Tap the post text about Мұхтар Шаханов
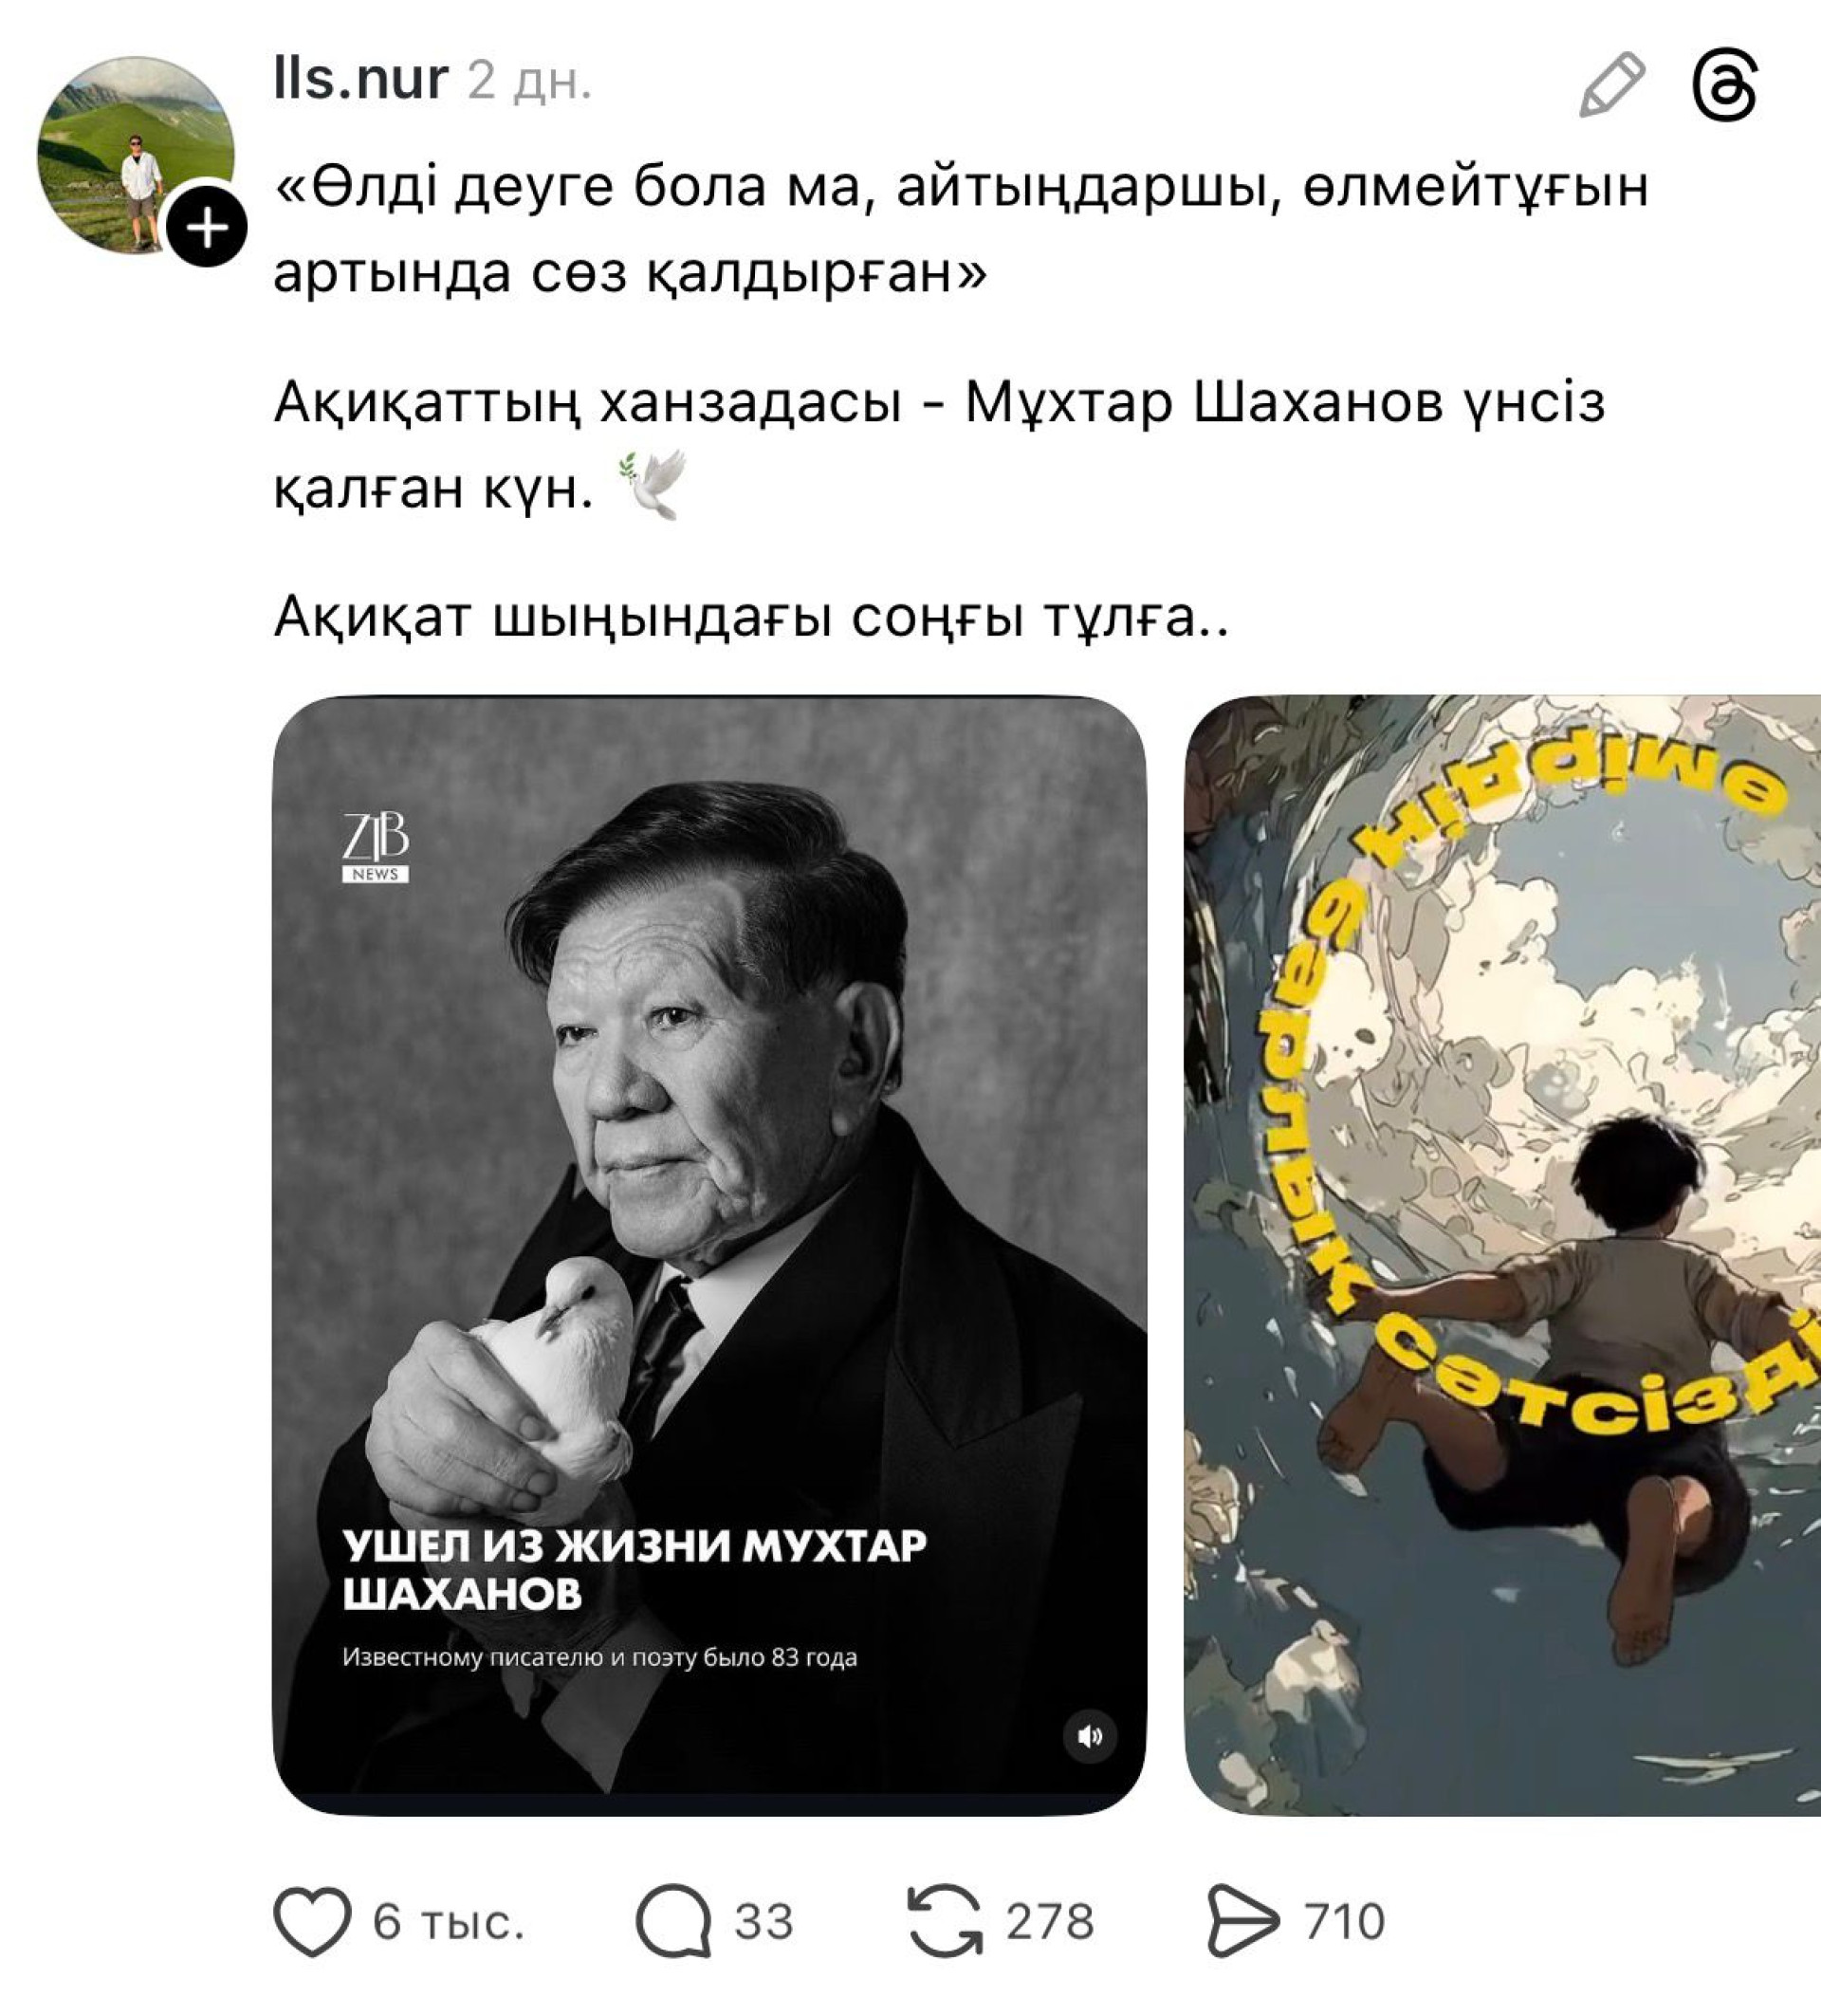Image resolution: width=1821 pixels, height=2016 pixels. (940, 445)
